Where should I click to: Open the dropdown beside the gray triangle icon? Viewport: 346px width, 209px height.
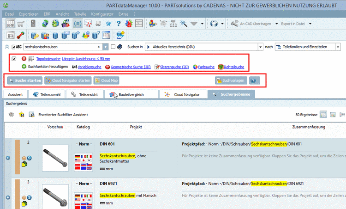tap(202, 24)
